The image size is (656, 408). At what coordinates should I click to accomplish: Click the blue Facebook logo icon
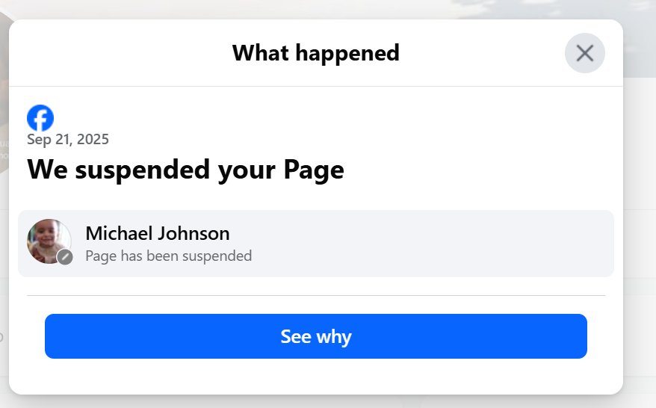40,118
